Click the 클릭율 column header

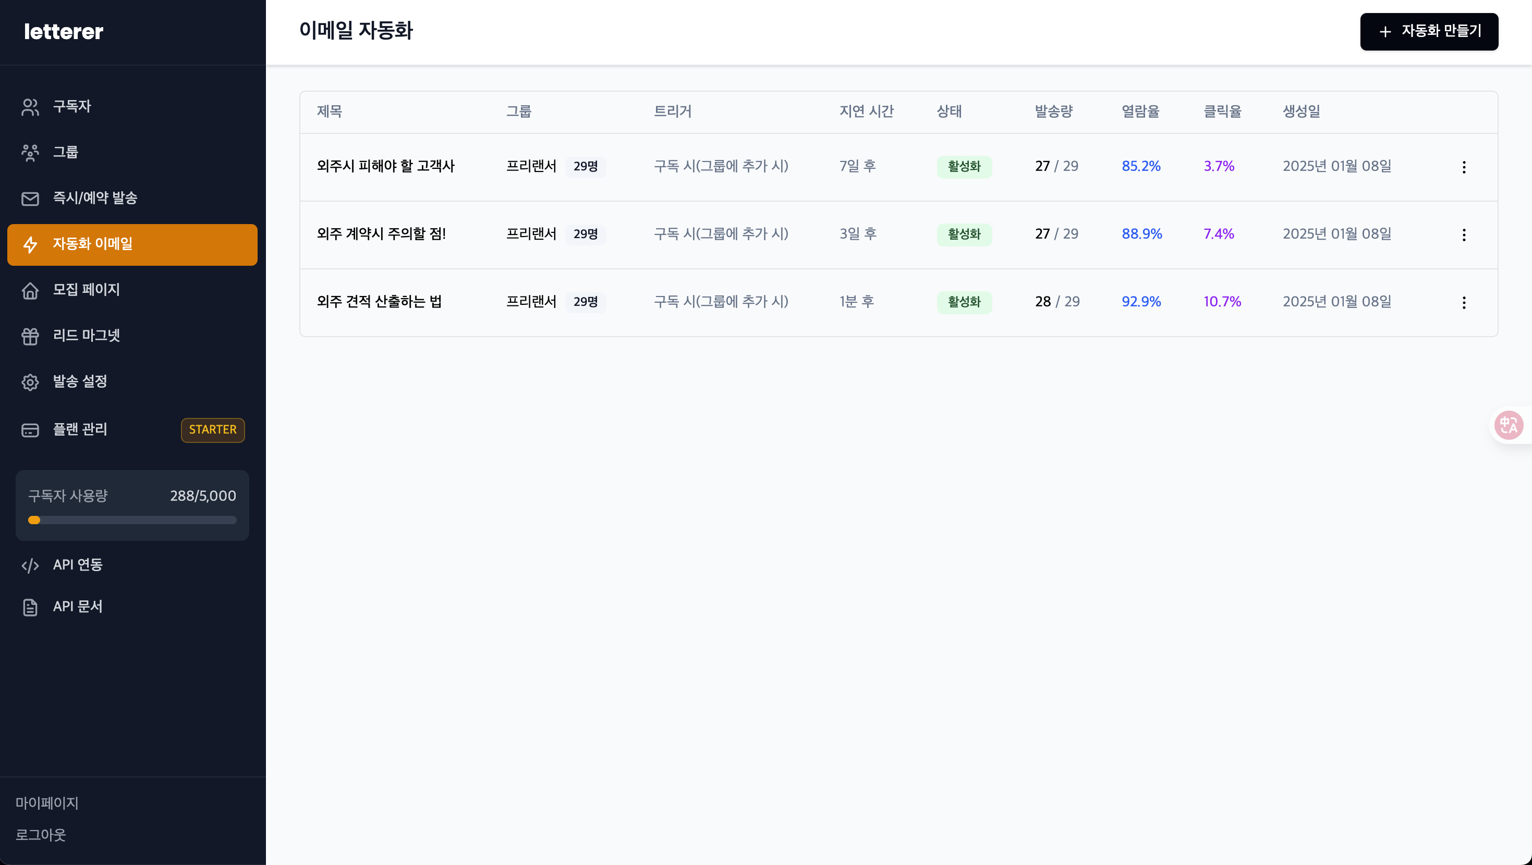coord(1222,112)
